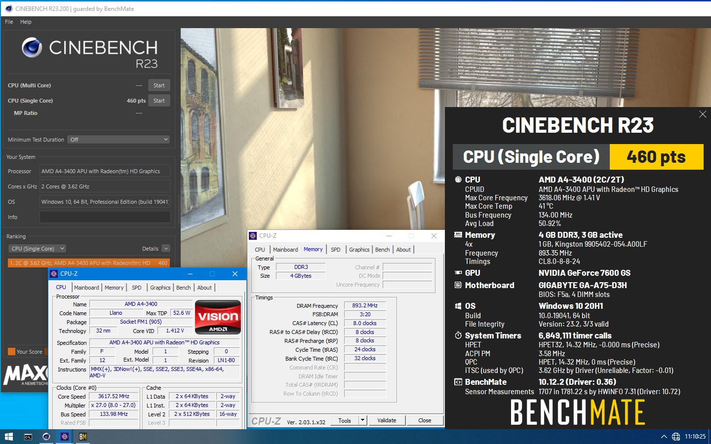
Task: Click the CPU-Z title icon on the CPU window
Action: point(54,274)
